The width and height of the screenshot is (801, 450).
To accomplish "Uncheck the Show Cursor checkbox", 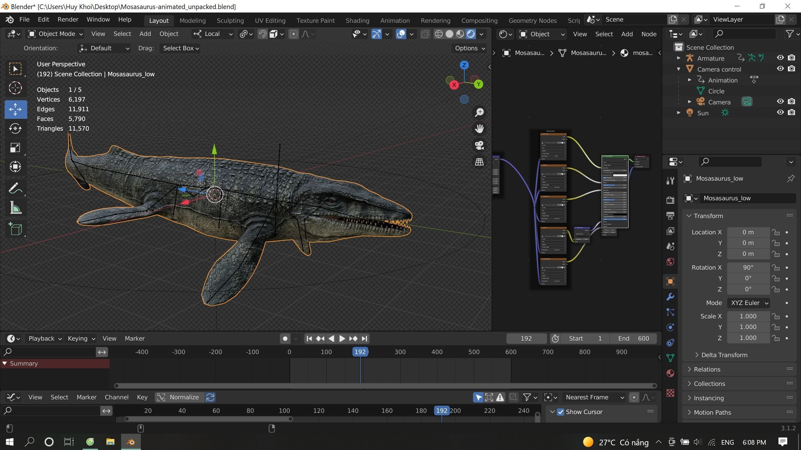I will point(560,412).
